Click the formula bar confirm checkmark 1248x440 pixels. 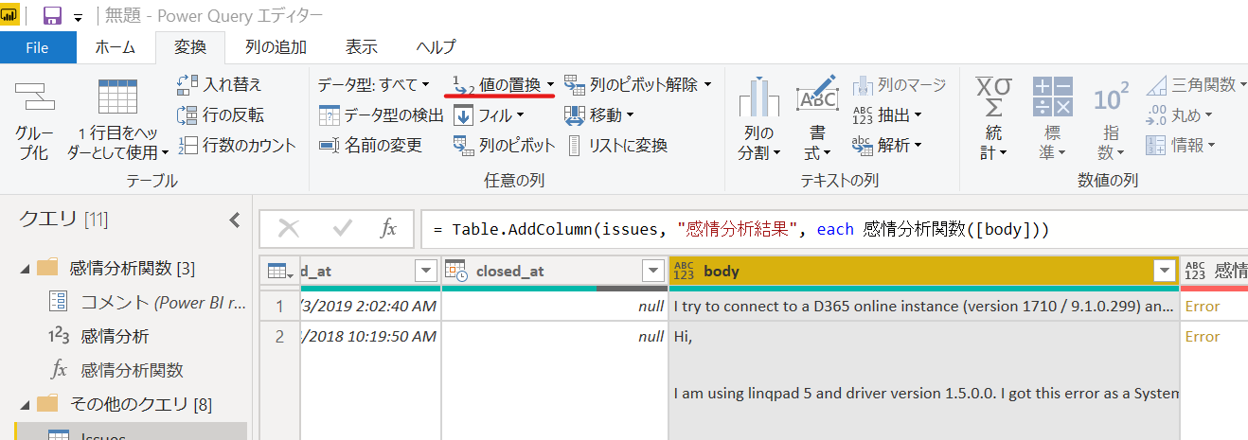pyautogui.click(x=343, y=228)
